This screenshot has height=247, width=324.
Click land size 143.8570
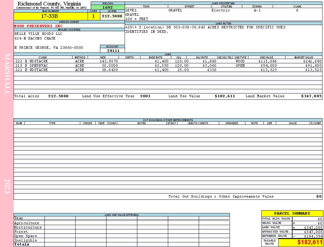coord(109,61)
